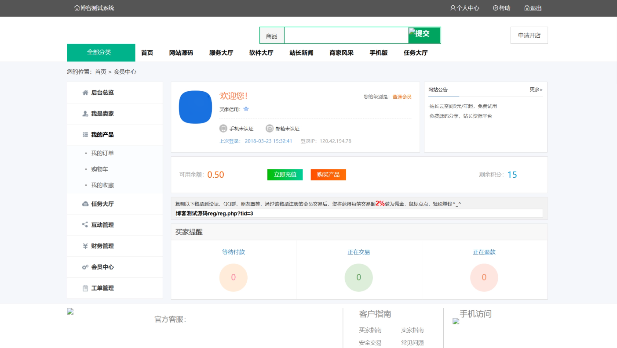Viewport: 617px width, 348px height.
Task: Click the clipboard icon beside 工单管理
Action: click(85, 288)
